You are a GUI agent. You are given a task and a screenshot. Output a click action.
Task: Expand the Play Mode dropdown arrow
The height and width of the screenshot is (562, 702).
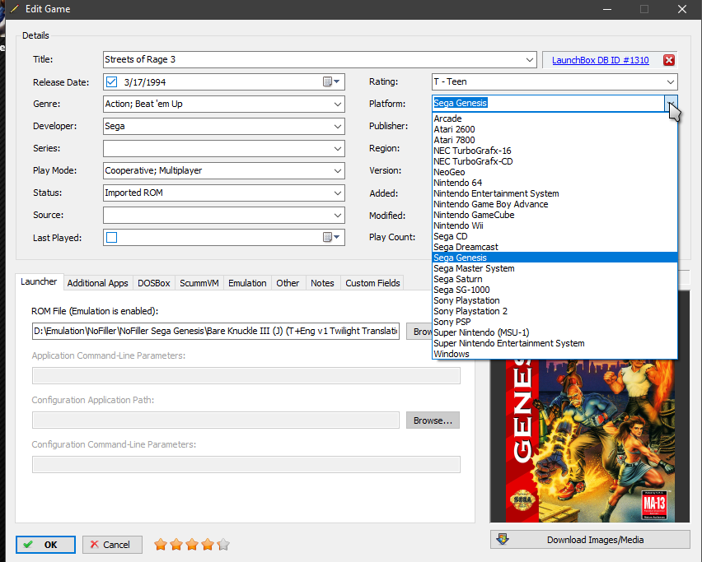(x=338, y=171)
